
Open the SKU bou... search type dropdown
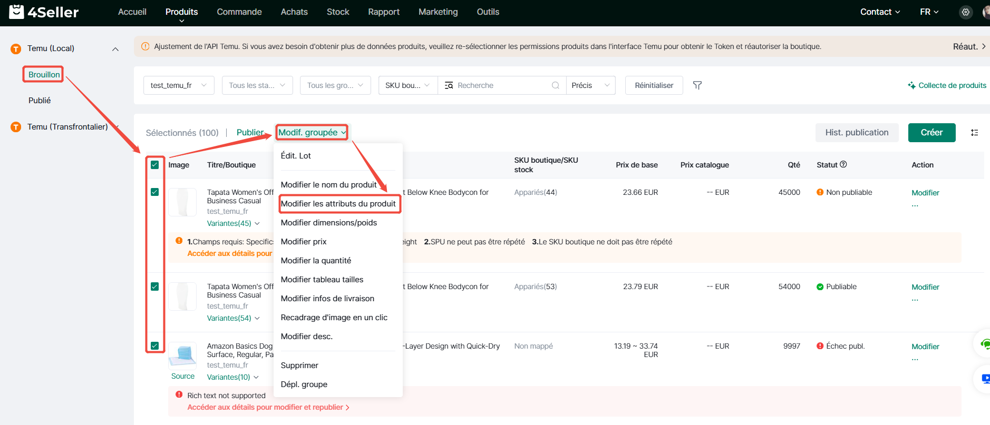[x=408, y=85]
